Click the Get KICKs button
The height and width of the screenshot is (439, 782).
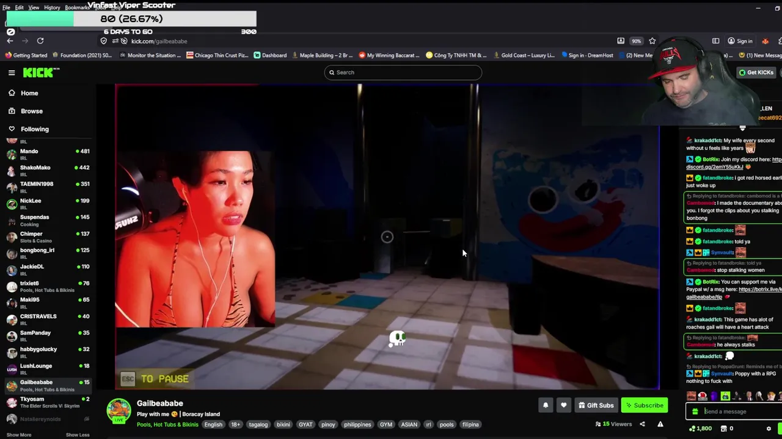756,73
